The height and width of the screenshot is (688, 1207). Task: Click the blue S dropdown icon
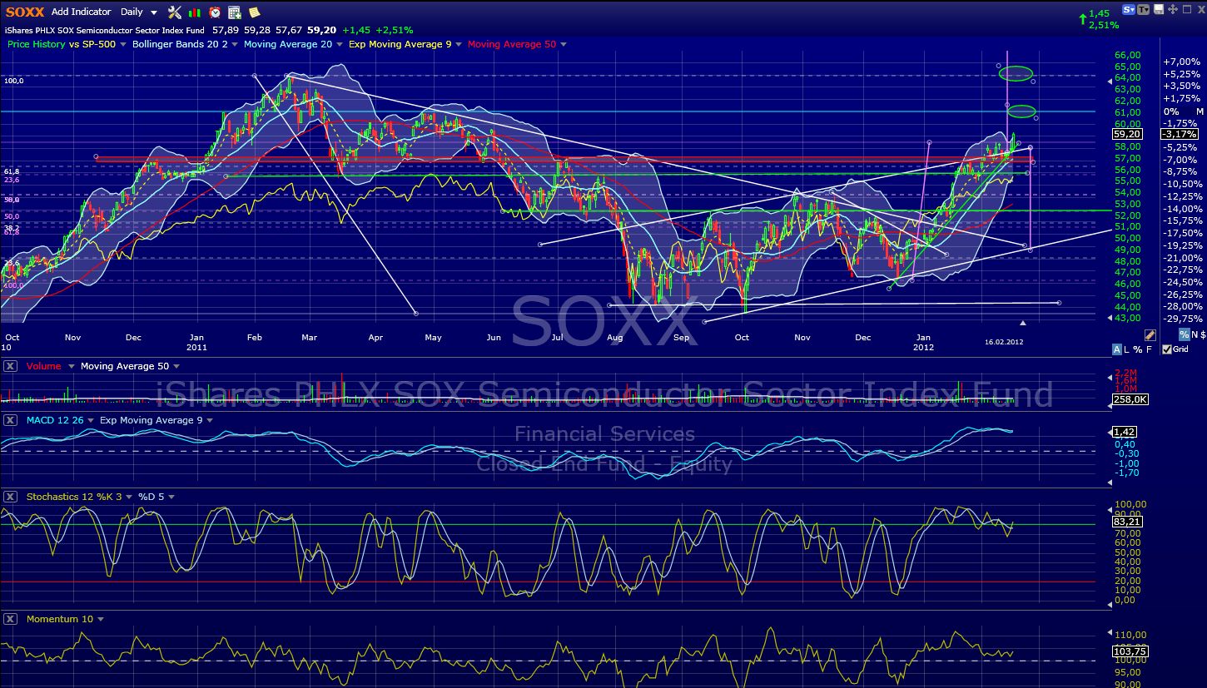pyautogui.click(x=1130, y=9)
